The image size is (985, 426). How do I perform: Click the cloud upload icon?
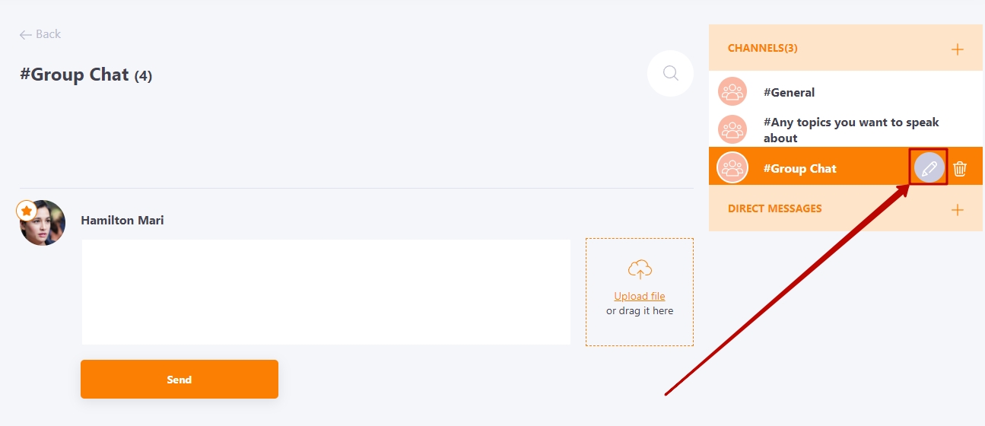[640, 269]
